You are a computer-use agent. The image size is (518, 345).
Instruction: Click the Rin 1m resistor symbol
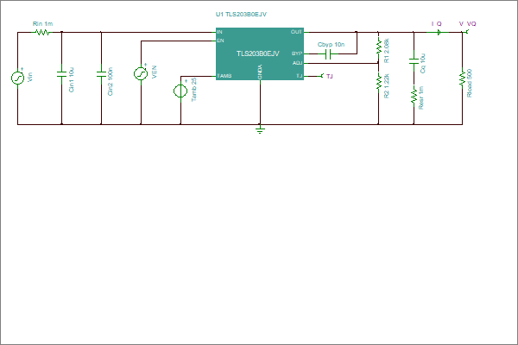point(42,33)
